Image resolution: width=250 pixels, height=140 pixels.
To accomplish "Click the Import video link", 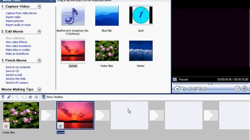I will click(13, 17).
